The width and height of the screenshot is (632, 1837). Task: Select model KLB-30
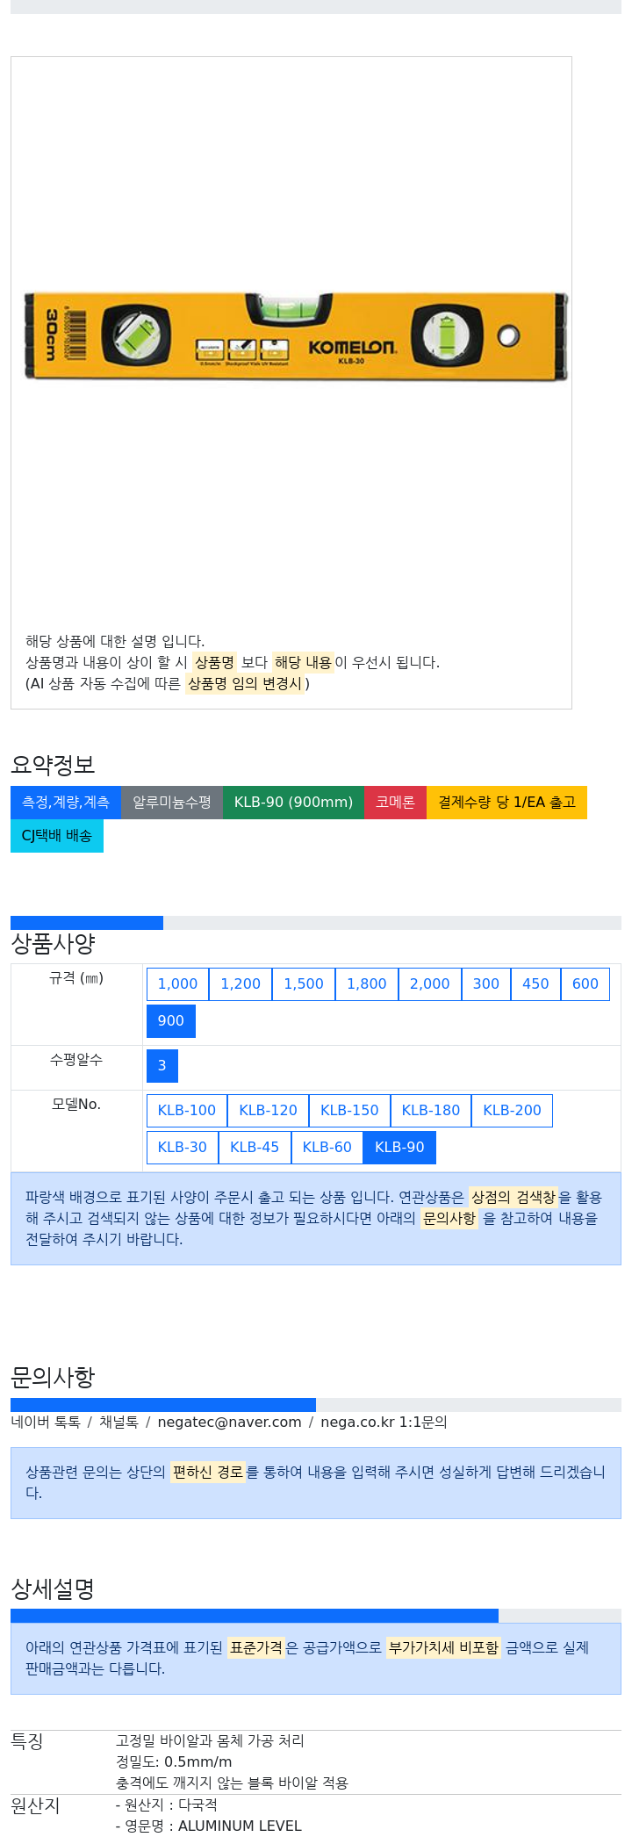(183, 1148)
